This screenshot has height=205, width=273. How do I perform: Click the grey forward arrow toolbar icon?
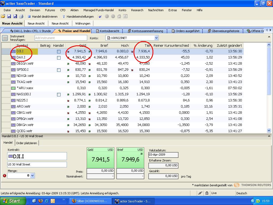(x=113, y=16)
